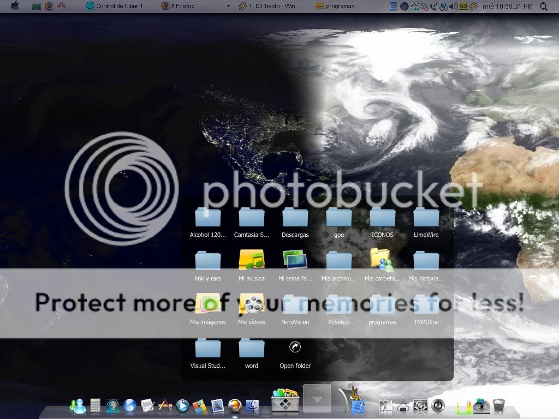This screenshot has width=559, height=419.
Task: Open the Mi tema fa... item
Action: point(295,266)
